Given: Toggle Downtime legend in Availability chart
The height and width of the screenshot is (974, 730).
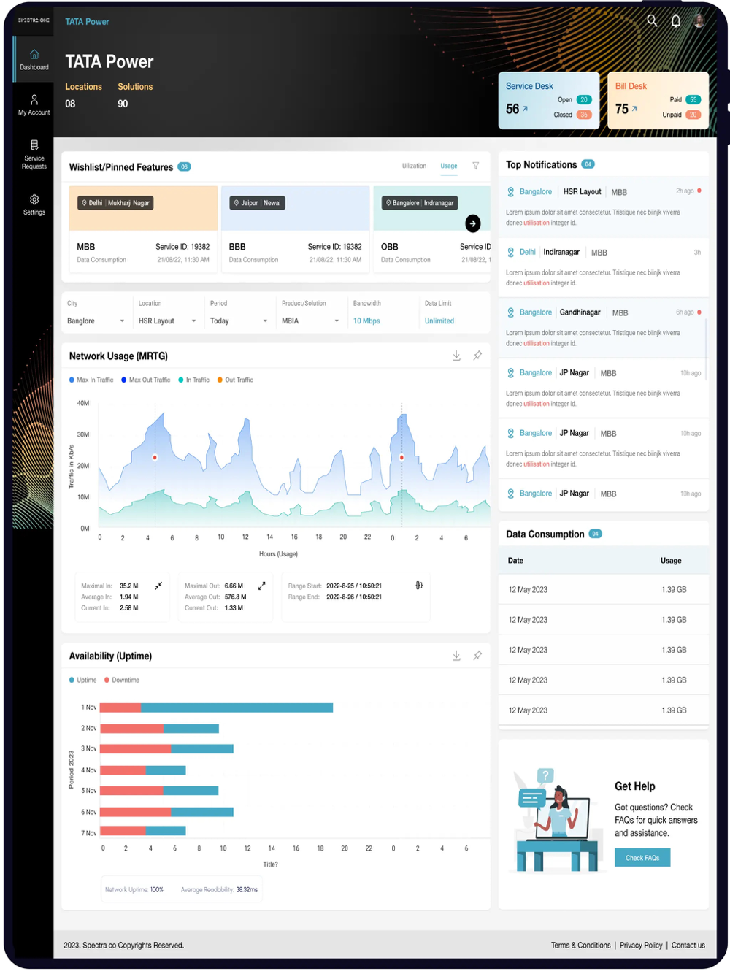Looking at the screenshot, I should pos(122,680).
